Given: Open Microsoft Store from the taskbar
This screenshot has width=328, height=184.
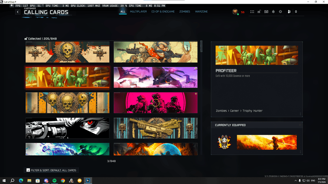Looking at the screenshot, I should pos(38,181).
